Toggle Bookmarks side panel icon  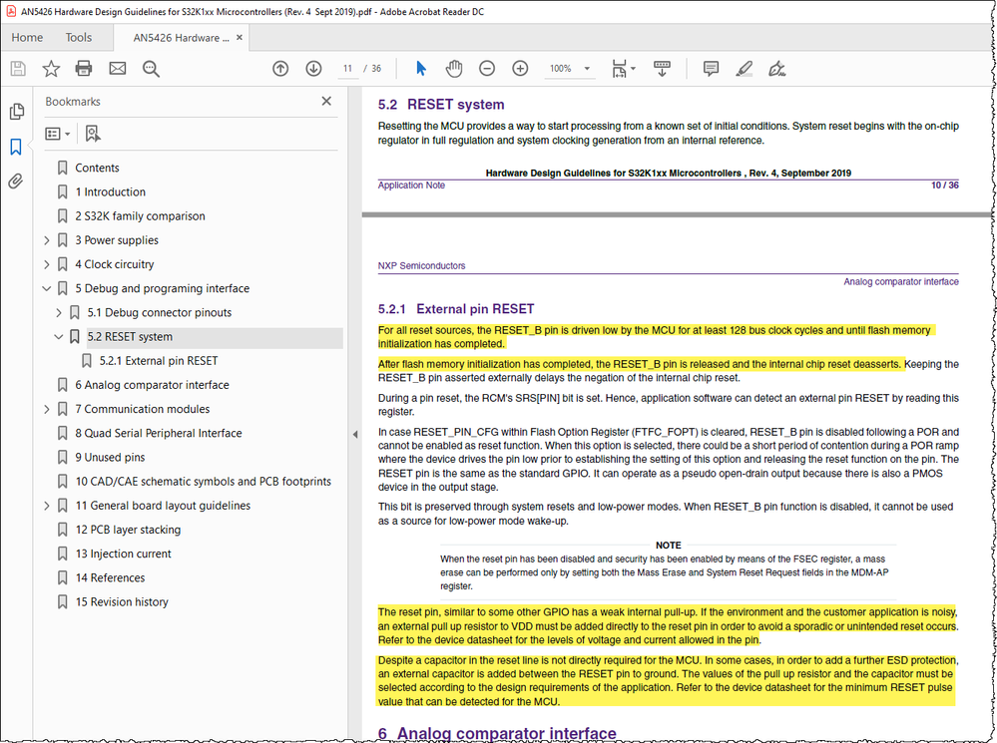(16, 147)
